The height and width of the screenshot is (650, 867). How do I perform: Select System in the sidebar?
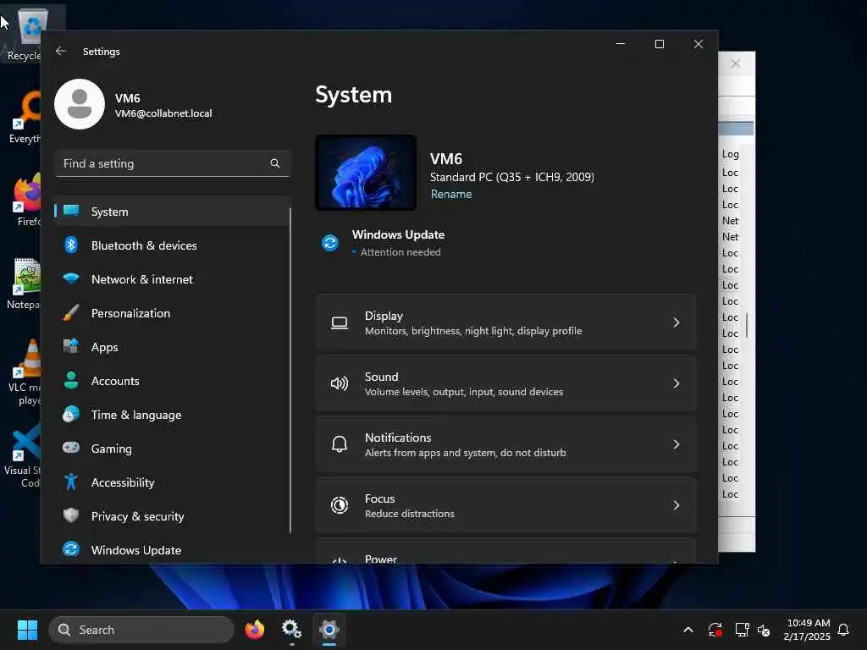click(172, 211)
